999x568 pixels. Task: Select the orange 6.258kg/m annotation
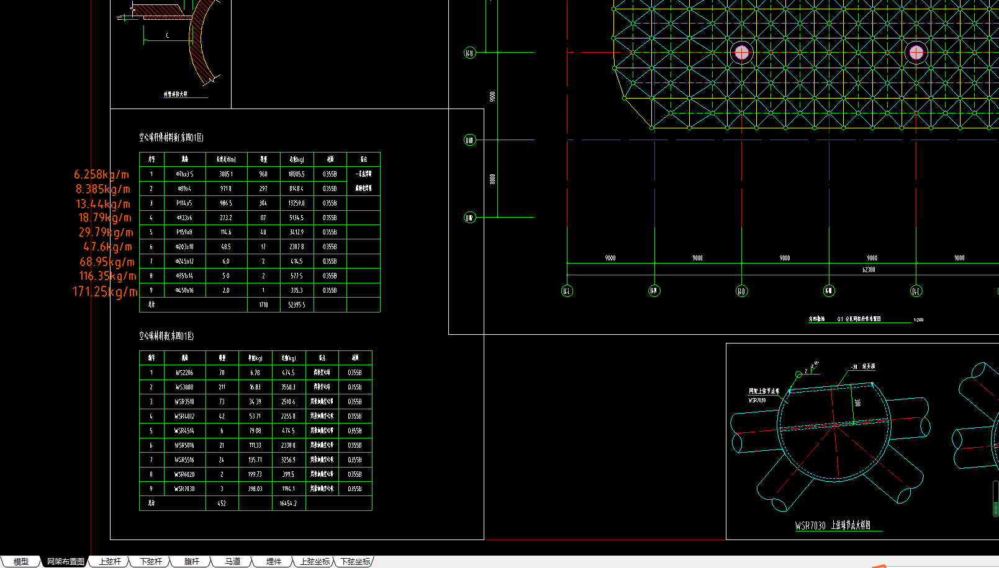click(x=102, y=175)
